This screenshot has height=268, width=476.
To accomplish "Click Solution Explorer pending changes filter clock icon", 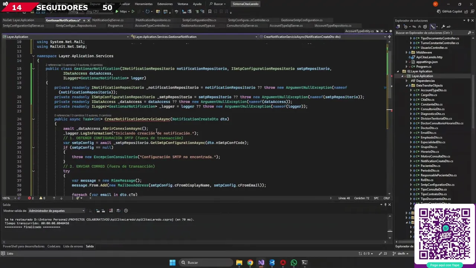I will (x=406, y=26).
